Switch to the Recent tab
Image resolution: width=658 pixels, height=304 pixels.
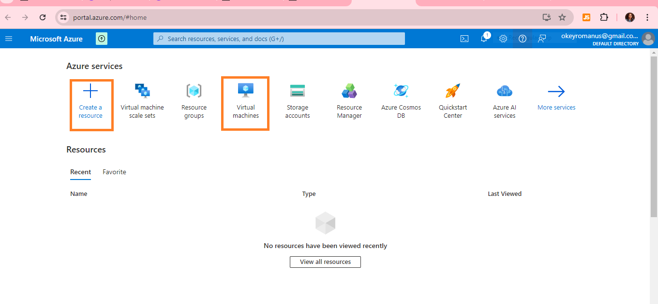pyautogui.click(x=81, y=172)
